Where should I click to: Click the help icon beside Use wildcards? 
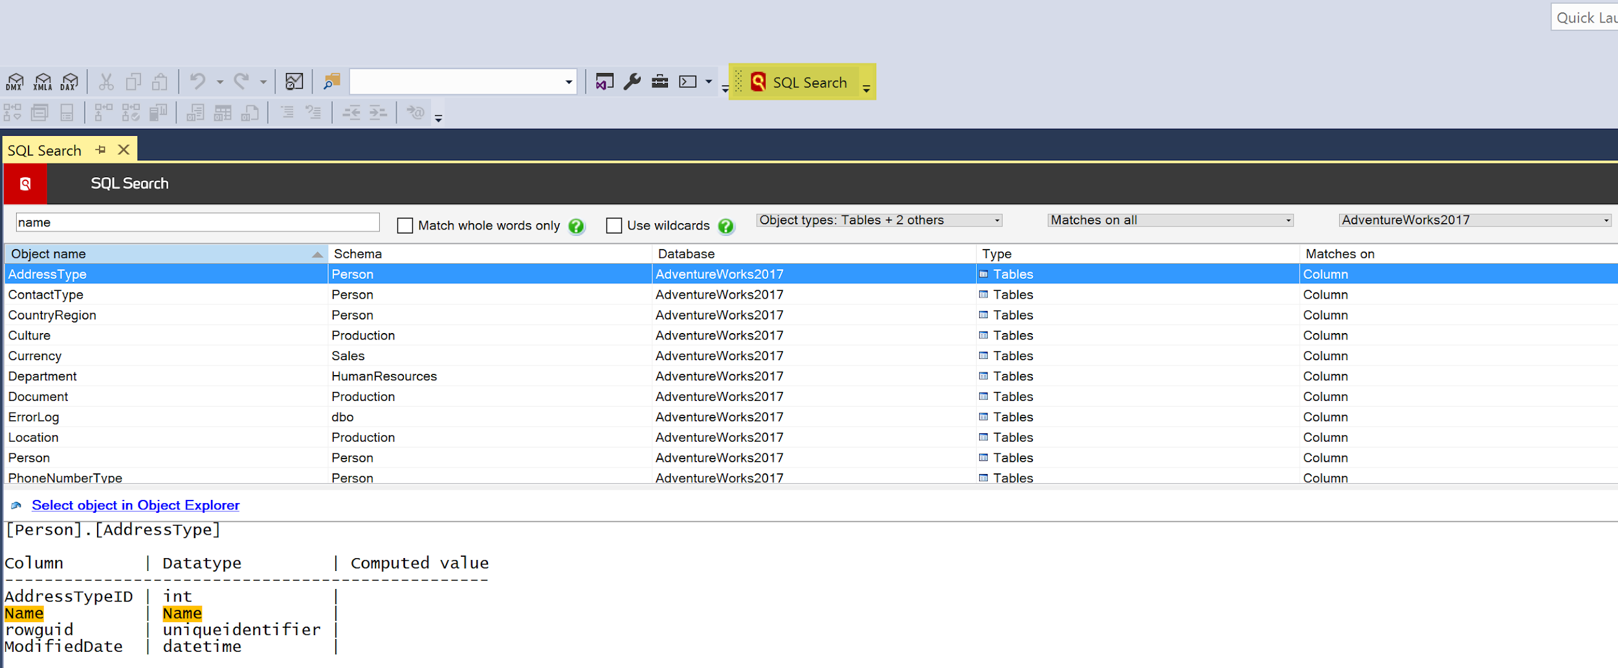(x=726, y=226)
